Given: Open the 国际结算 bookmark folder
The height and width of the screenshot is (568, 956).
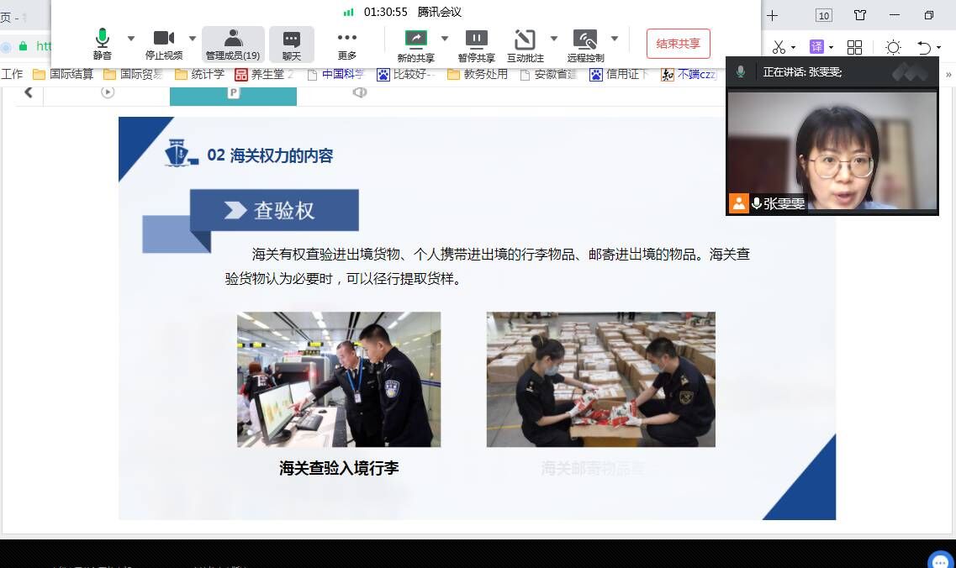Looking at the screenshot, I should (63, 74).
